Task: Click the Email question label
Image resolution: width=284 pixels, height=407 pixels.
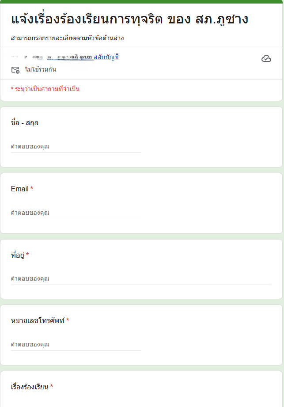Action: [20, 189]
